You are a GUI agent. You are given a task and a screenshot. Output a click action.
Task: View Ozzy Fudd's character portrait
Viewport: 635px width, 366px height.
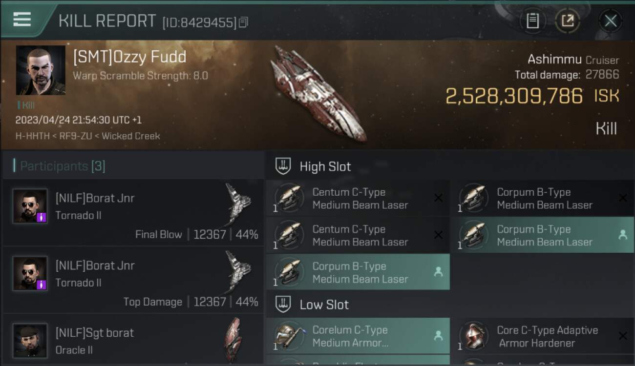pos(41,70)
